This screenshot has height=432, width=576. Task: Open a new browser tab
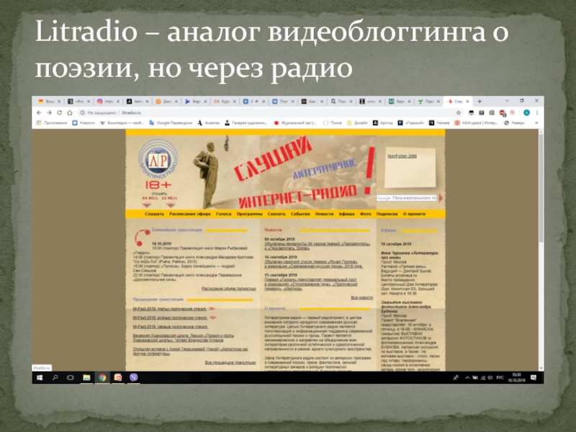coord(480,102)
